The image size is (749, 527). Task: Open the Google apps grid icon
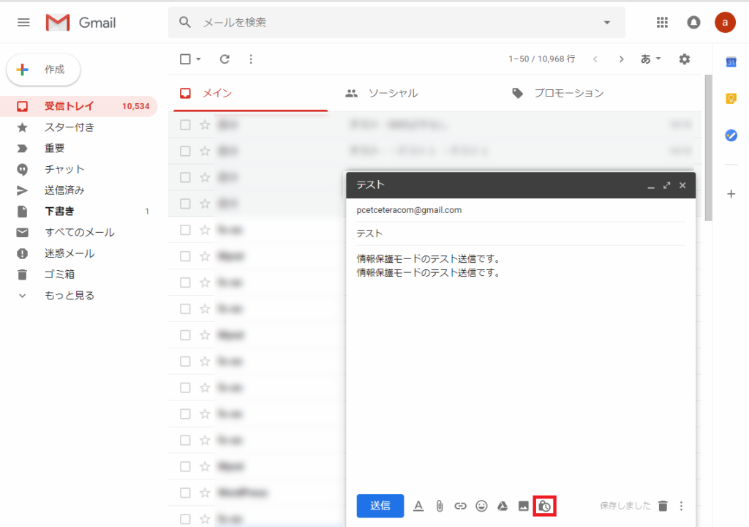pyautogui.click(x=663, y=23)
